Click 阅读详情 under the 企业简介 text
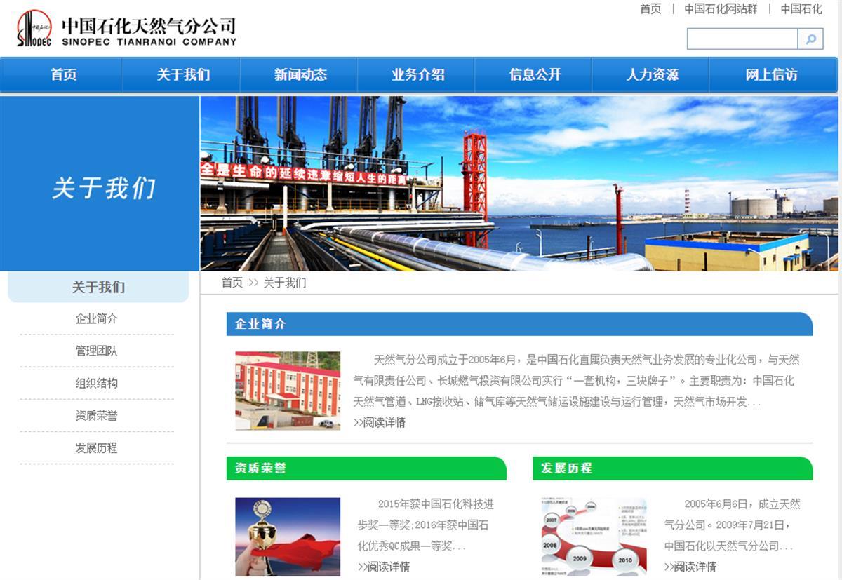 click(x=380, y=422)
